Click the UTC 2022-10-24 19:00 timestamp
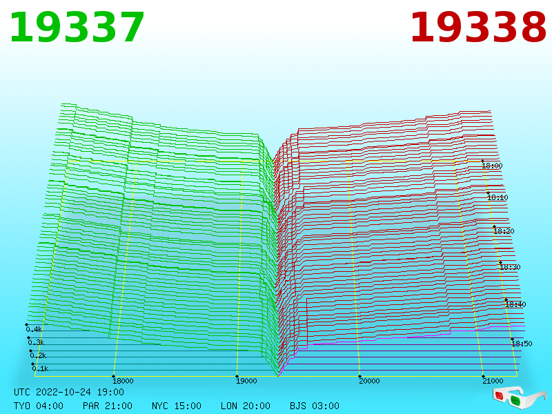552x414 pixels. pyautogui.click(x=69, y=392)
